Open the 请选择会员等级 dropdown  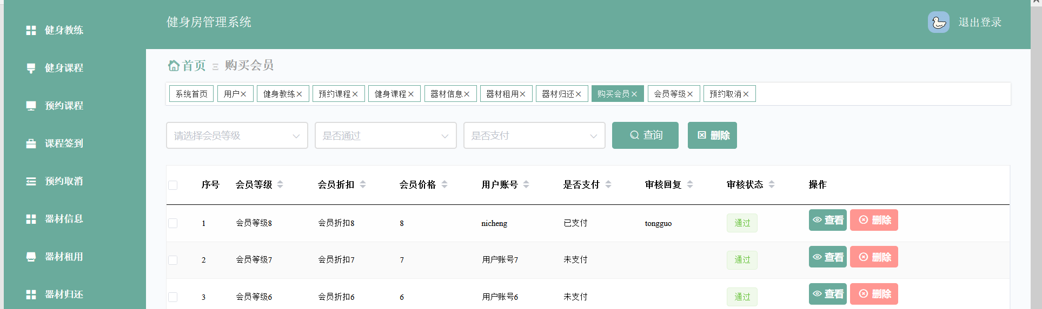pyautogui.click(x=237, y=135)
